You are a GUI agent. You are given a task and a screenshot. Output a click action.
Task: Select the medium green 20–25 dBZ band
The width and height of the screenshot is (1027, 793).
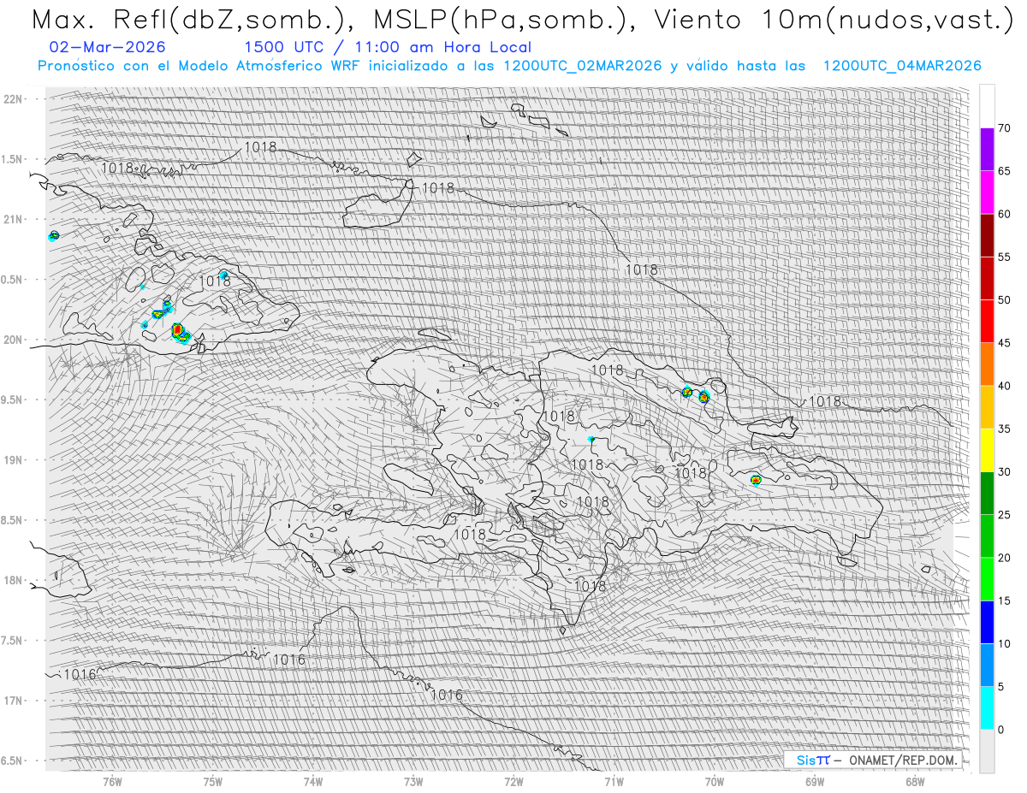tap(987, 536)
